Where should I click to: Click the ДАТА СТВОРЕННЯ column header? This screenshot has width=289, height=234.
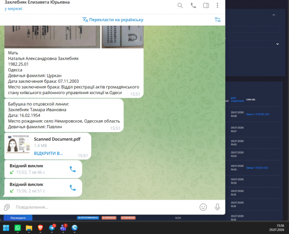tap(237, 100)
